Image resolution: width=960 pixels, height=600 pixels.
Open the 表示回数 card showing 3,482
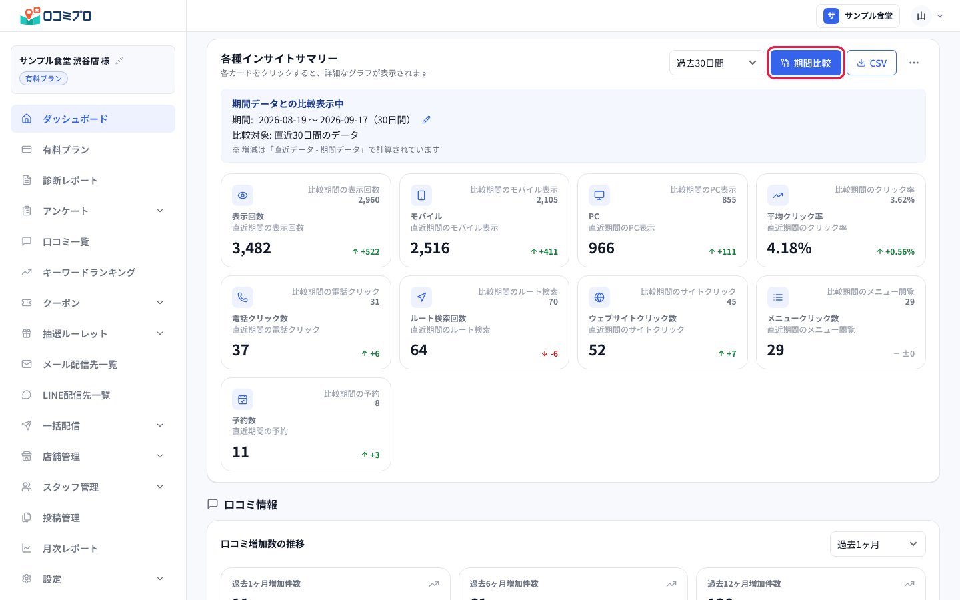pos(306,221)
